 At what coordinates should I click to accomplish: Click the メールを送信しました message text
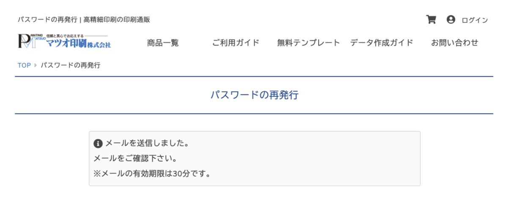pos(147,143)
